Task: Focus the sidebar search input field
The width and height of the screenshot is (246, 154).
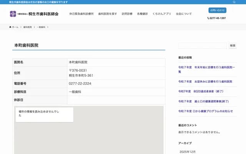Action: (x=202, y=45)
